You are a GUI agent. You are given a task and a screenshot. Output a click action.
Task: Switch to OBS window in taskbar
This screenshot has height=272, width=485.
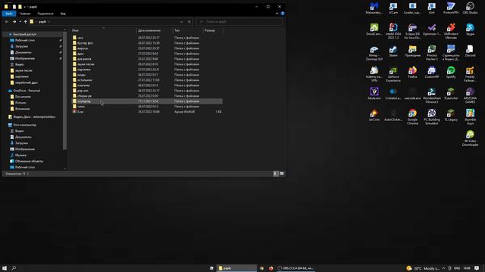[296, 268]
